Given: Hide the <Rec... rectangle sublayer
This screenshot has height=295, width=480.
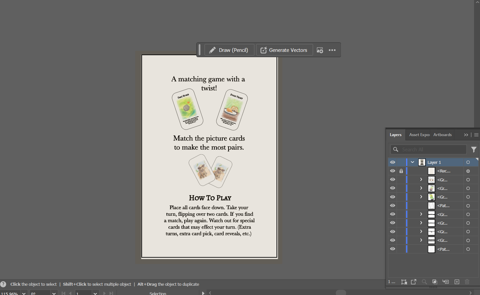Looking at the screenshot, I should coord(392,171).
